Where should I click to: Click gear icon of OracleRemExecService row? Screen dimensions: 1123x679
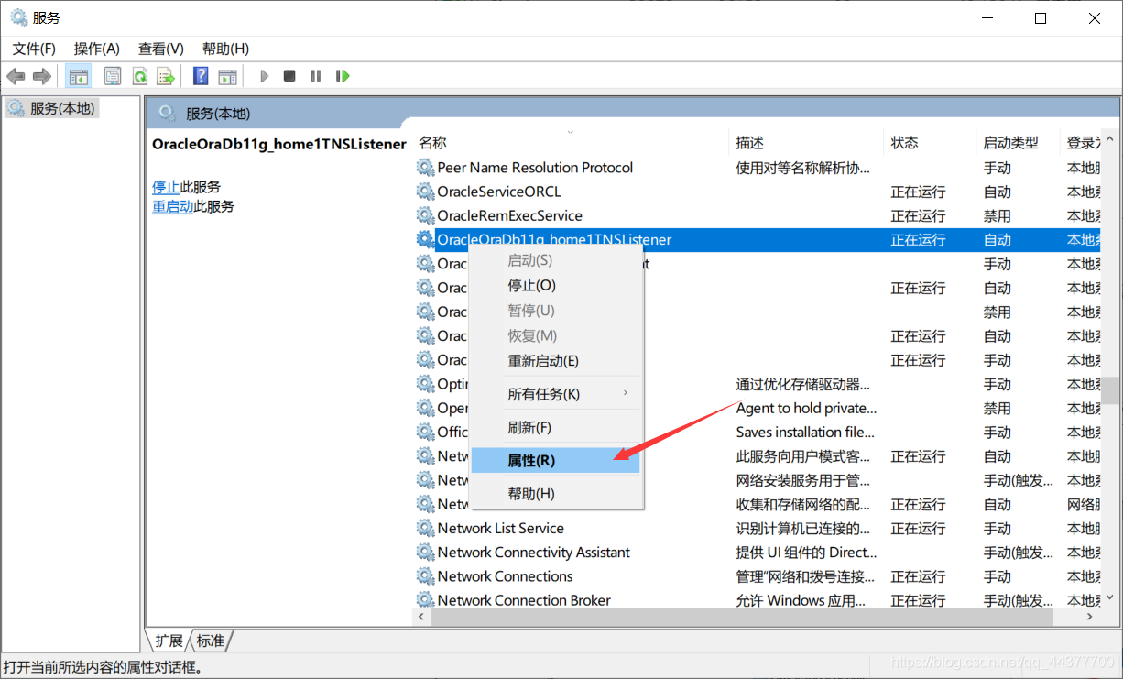pos(425,215)
